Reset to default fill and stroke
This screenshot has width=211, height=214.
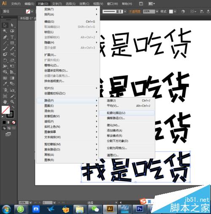pos(3,116)
